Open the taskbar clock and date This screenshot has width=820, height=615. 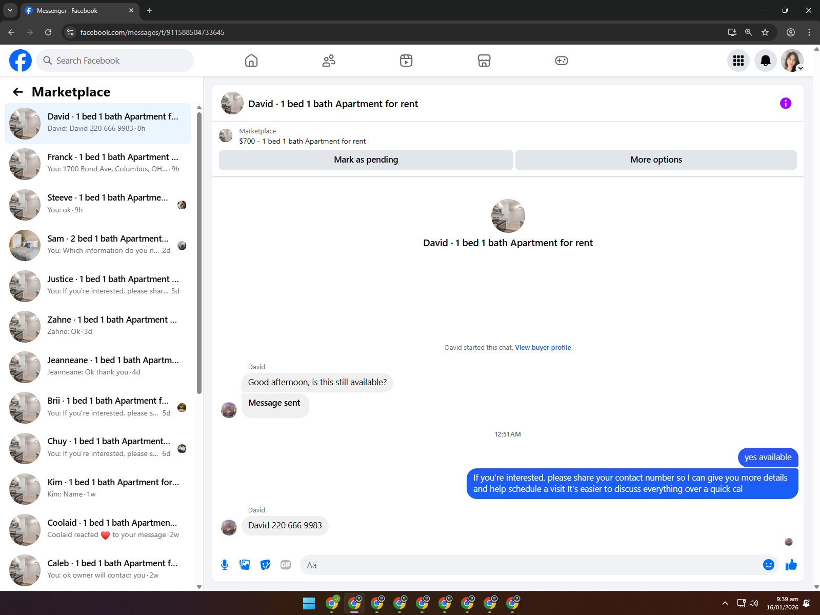(x=783, y=603)
